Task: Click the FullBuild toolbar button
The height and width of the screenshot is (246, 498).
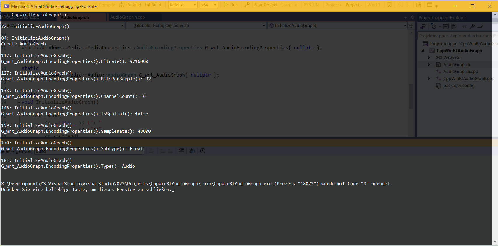Action: coord(153,5)
